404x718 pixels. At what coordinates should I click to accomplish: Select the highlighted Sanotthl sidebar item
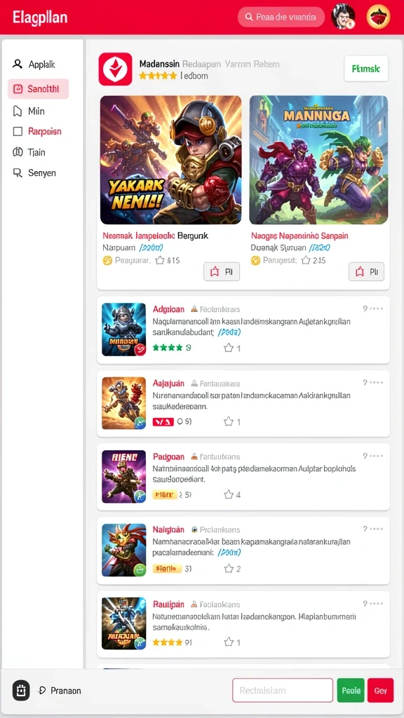point(38,89)
